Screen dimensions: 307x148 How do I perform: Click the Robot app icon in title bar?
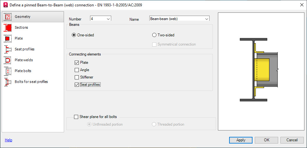tap(5, 5)
